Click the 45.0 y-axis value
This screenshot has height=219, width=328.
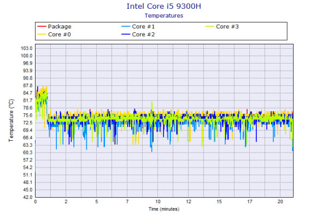(28, 189)
